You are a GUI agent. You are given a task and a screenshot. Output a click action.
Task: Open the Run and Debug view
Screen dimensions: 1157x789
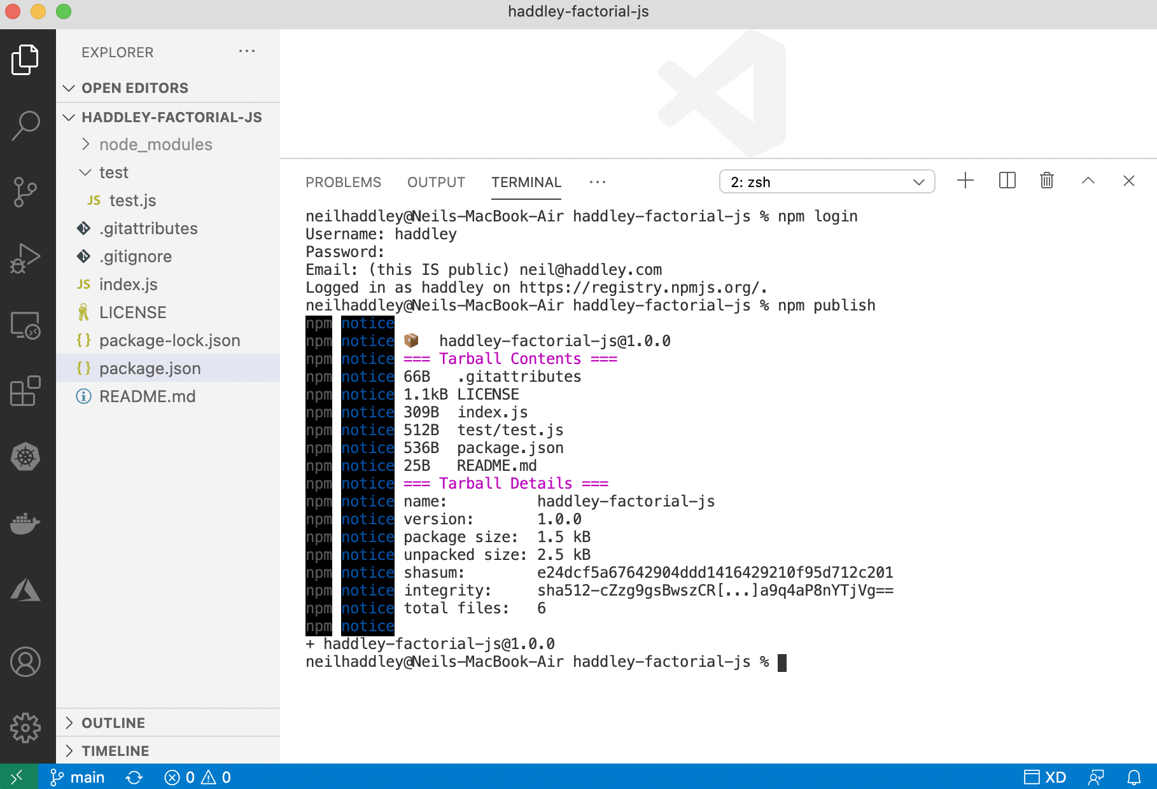click(25, 258)
